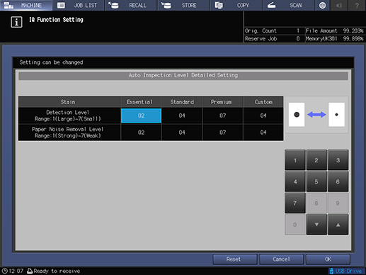Increase value with up arrow key
This screenshot has height=275, width=366.
pos(338,225)
